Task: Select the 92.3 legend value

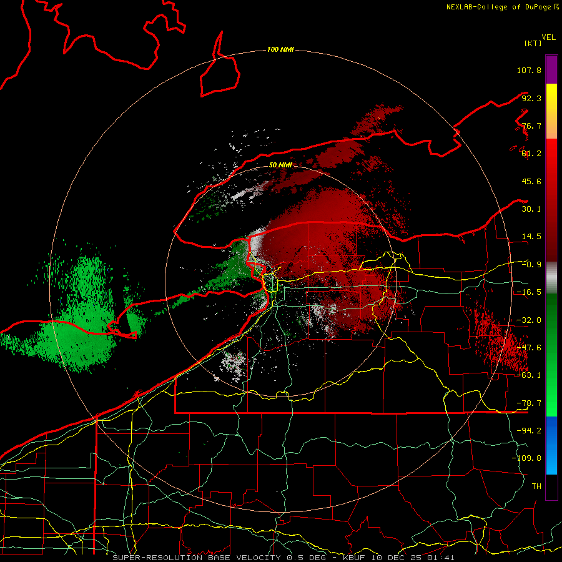Action: (531, 98)
